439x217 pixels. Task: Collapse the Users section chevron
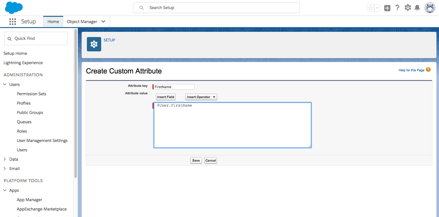tap(5, 84)
